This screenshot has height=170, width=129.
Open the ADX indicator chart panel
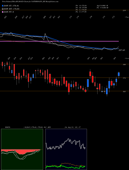[x=66, y=149]
